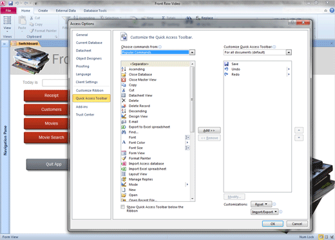Open the Reset customizations dropdown
Screen dimensions: 335x240
(x=262, y=204)
